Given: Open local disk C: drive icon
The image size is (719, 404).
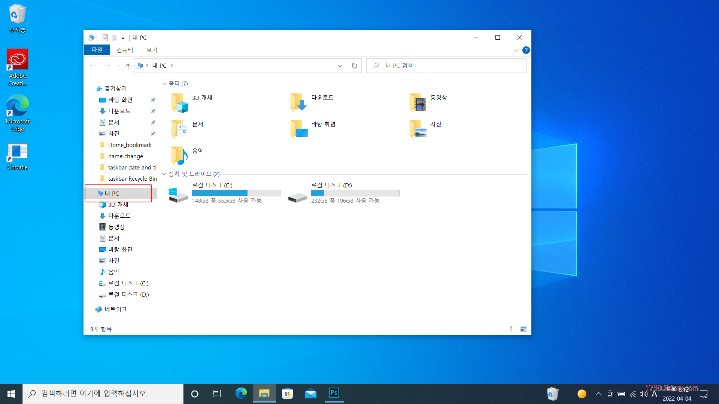Looking at the screenshot, I should click(178, 195).
